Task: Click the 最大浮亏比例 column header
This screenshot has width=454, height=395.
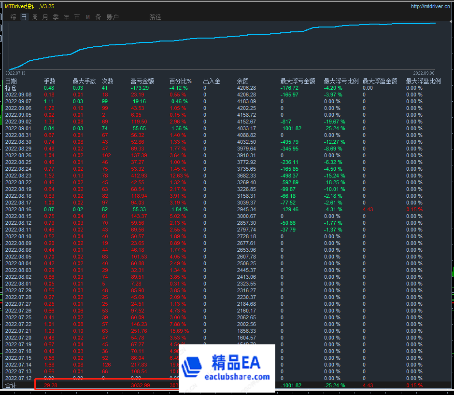Action: (341, 81)
